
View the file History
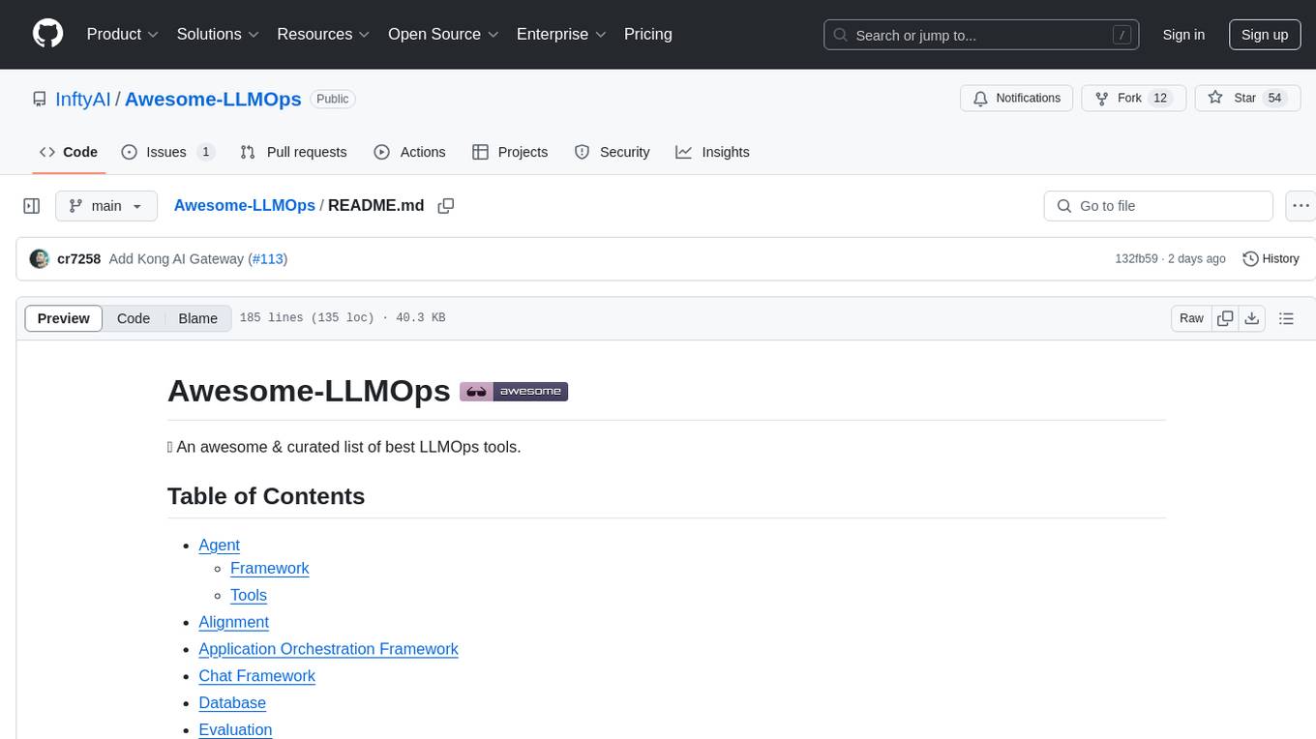(x=1271, y=258)
